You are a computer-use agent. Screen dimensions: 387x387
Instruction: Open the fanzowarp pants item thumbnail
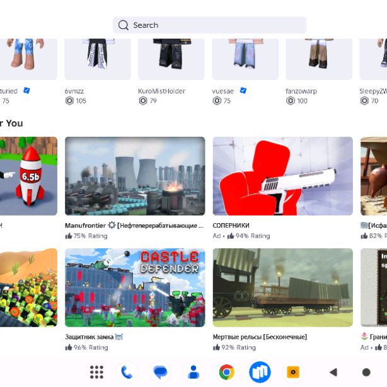tap(319, 59)
